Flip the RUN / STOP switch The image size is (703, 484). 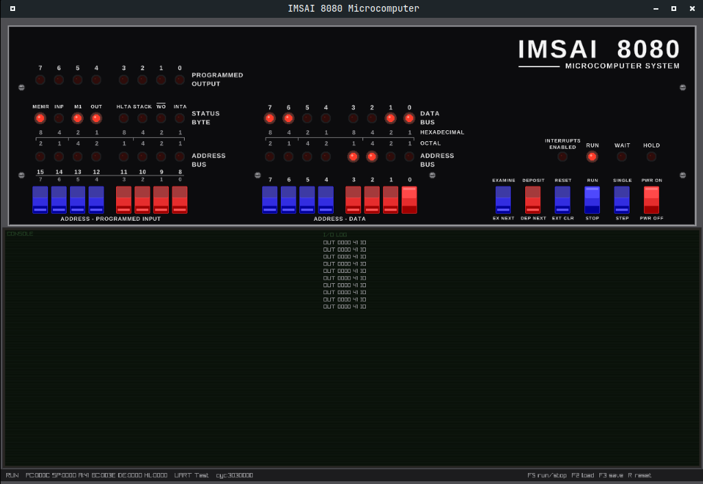click(x=592, y=200)
